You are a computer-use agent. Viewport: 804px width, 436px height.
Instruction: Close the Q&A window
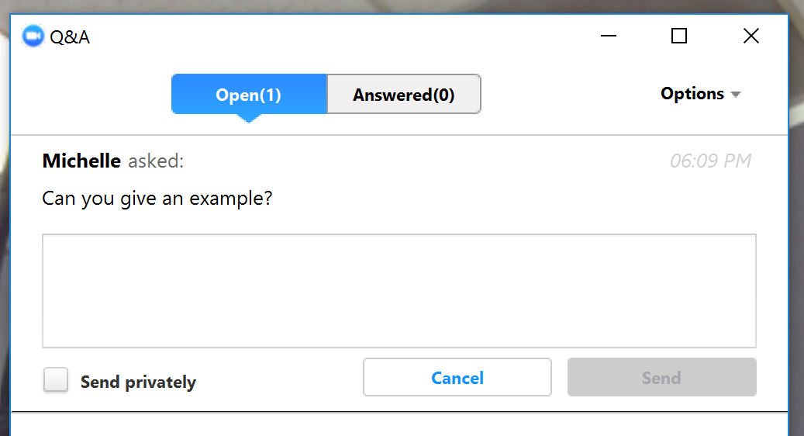(751, 36)
